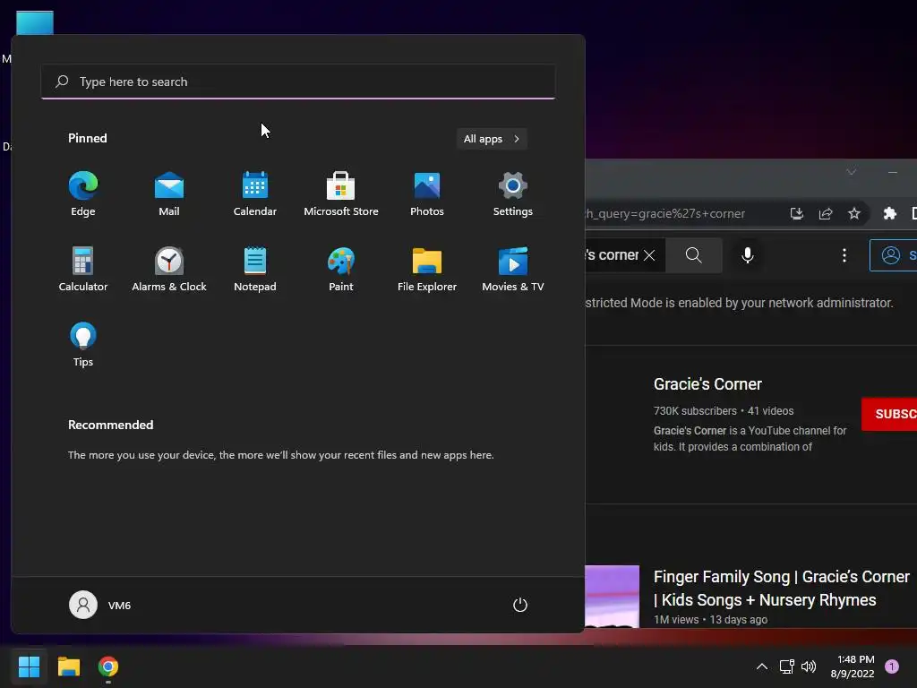
Task: Open Settings from the Start menu
Action: tap(513, 194)
